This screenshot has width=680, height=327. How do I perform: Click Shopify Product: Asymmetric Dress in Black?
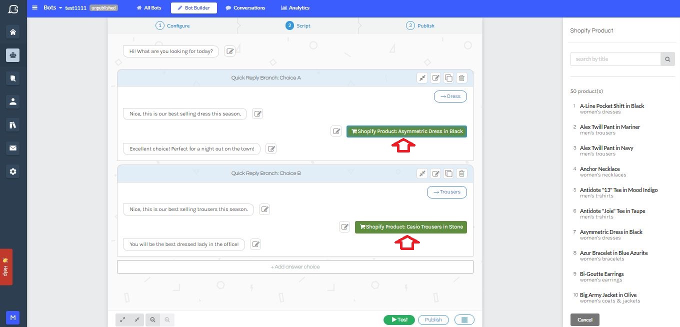pos(406,131)
